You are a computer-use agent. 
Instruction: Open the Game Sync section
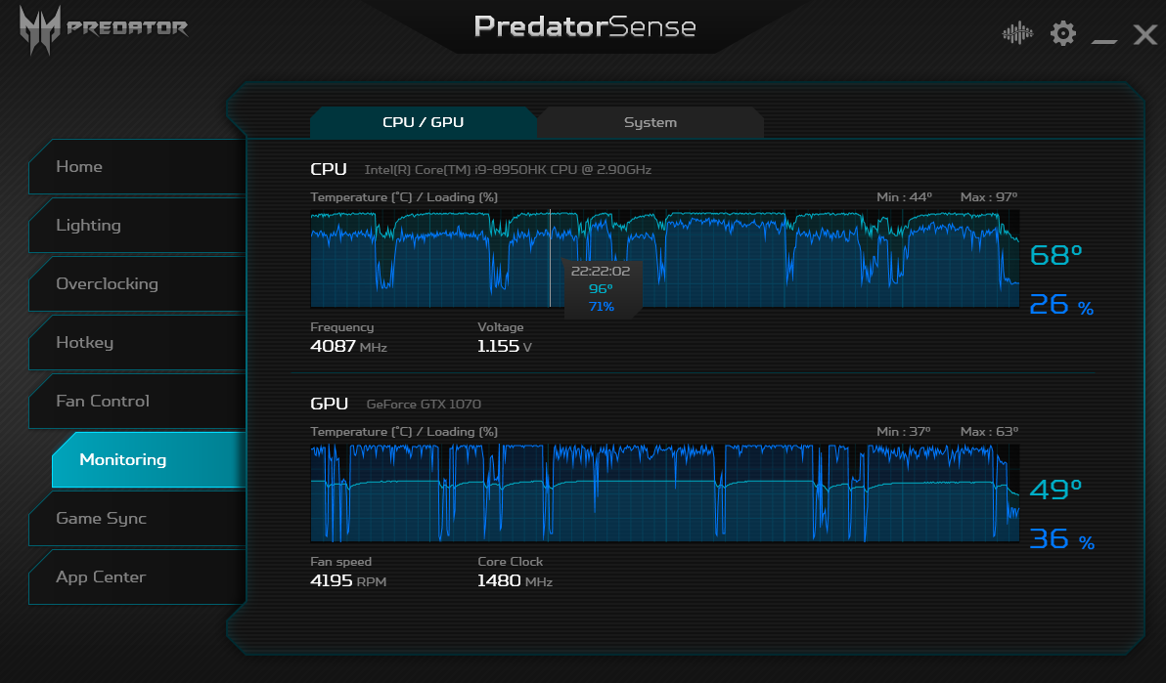[138, 519]
